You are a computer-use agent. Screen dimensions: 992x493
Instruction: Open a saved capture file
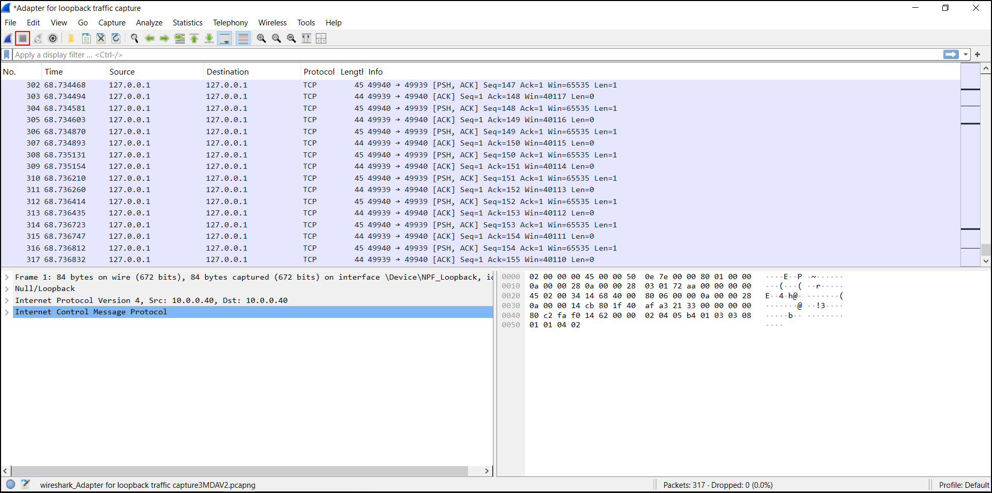(x=70, y=38)
